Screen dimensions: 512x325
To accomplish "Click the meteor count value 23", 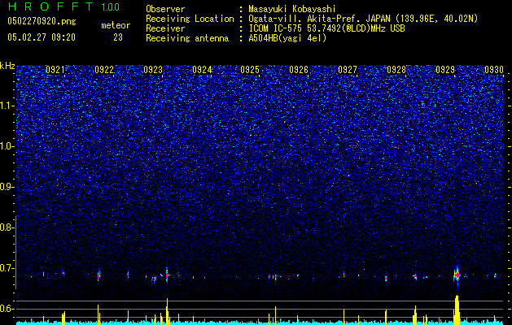I will pyautogui.click(x=118, y=37).
